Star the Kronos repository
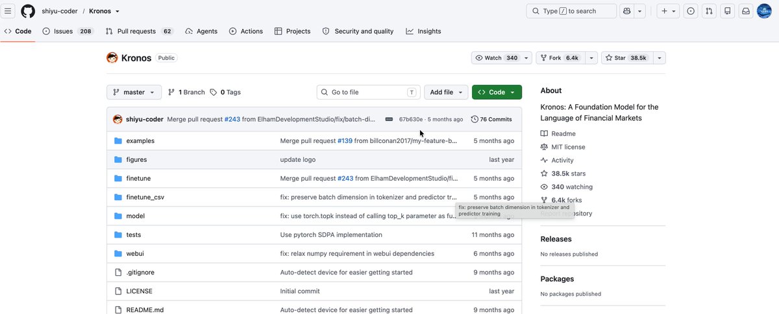This screenshot has height=314, width=779. pyautogui.click(x=626, y=58)
